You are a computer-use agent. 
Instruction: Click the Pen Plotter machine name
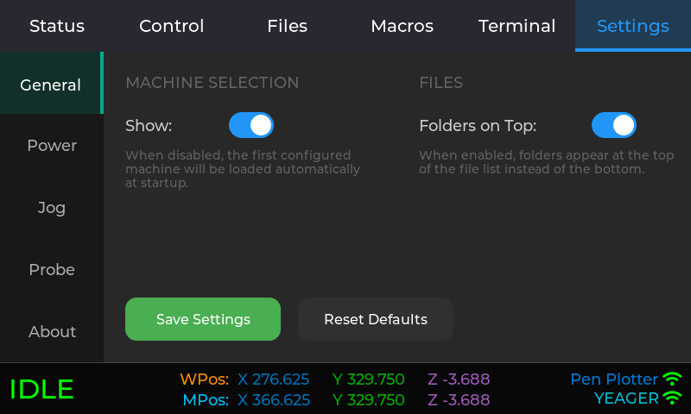[x=614, y=379]
